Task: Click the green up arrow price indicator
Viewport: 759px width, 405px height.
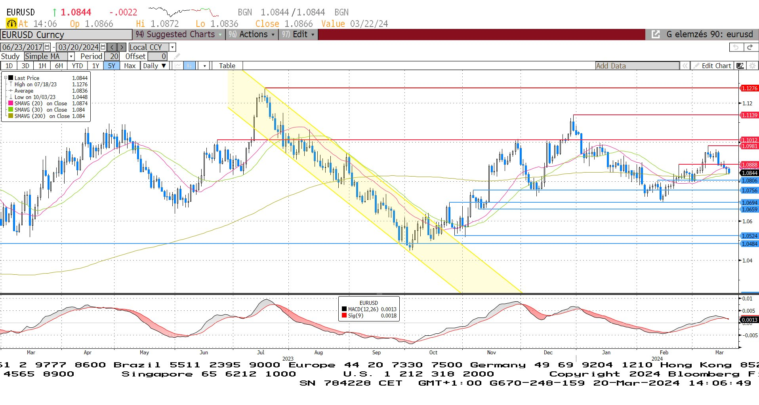Action: [x=55, y=13]
